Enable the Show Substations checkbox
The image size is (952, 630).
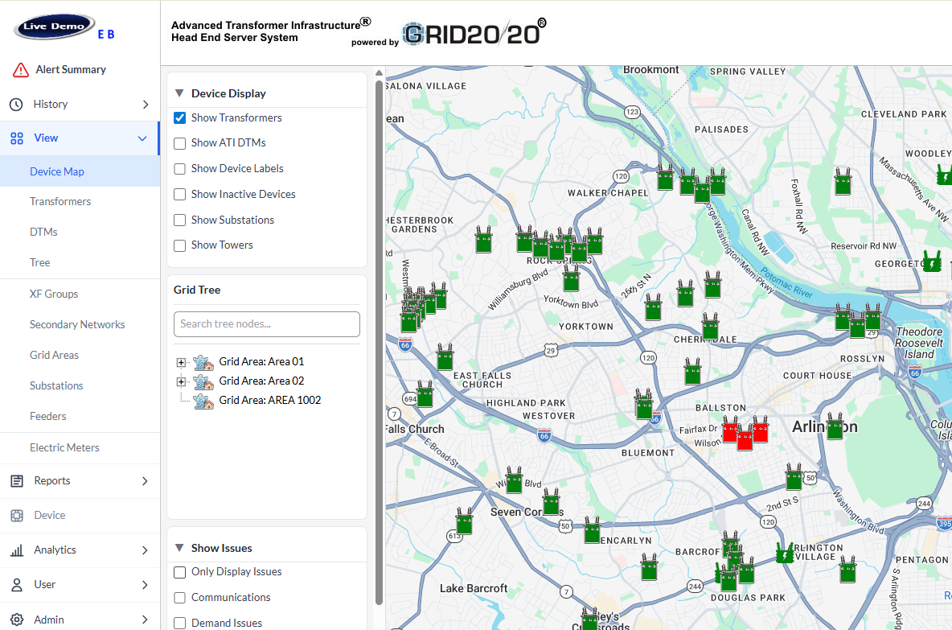click(x=180, y=220)
